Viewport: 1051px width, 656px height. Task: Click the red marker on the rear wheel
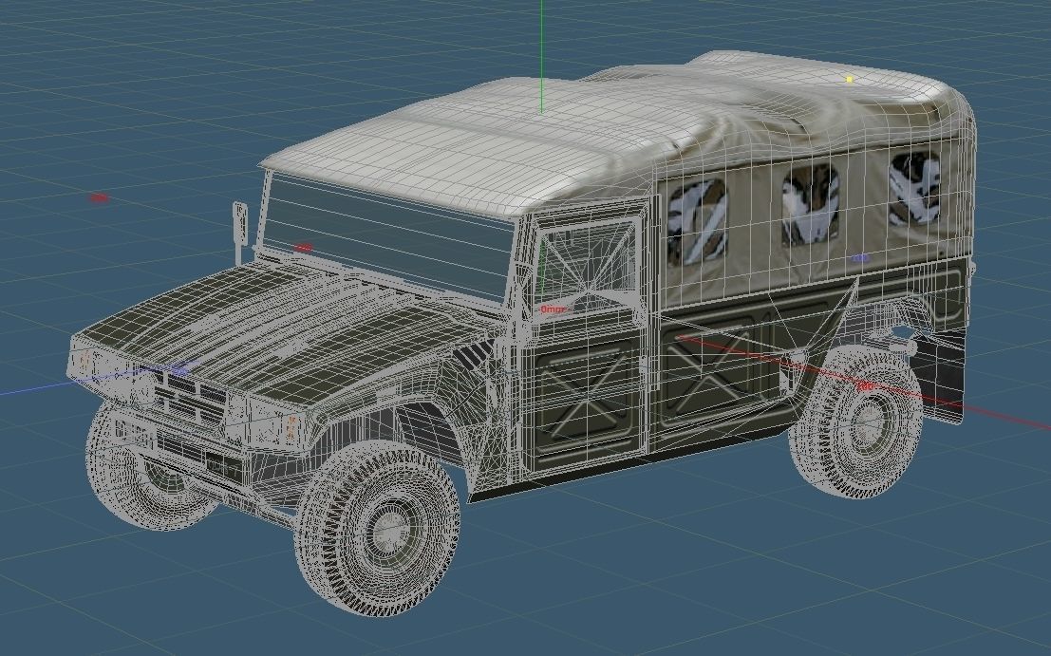[865, 386]
